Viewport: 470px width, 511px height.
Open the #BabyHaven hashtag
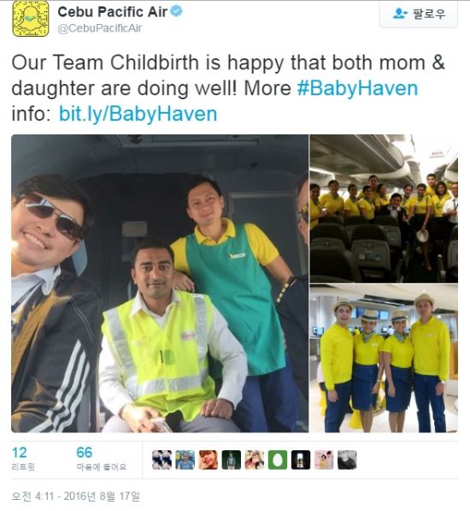coord(358,88)
